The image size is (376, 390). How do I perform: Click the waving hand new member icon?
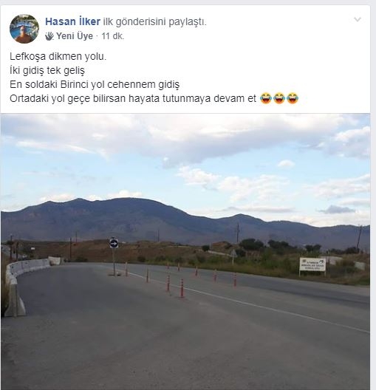49,36
